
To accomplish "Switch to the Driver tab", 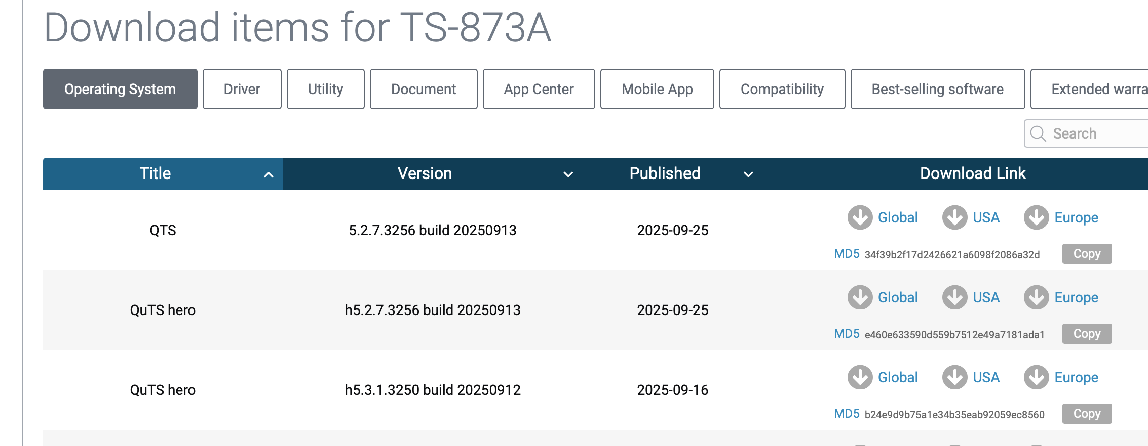I will point(242,89).
